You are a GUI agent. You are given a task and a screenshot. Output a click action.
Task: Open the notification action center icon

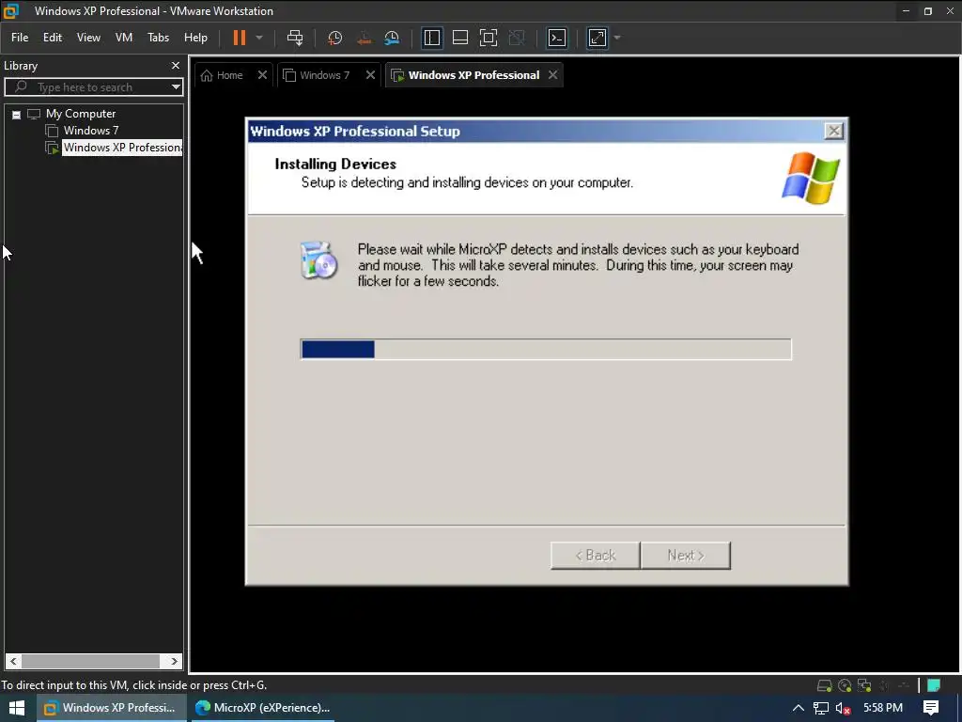click(931, 708)
